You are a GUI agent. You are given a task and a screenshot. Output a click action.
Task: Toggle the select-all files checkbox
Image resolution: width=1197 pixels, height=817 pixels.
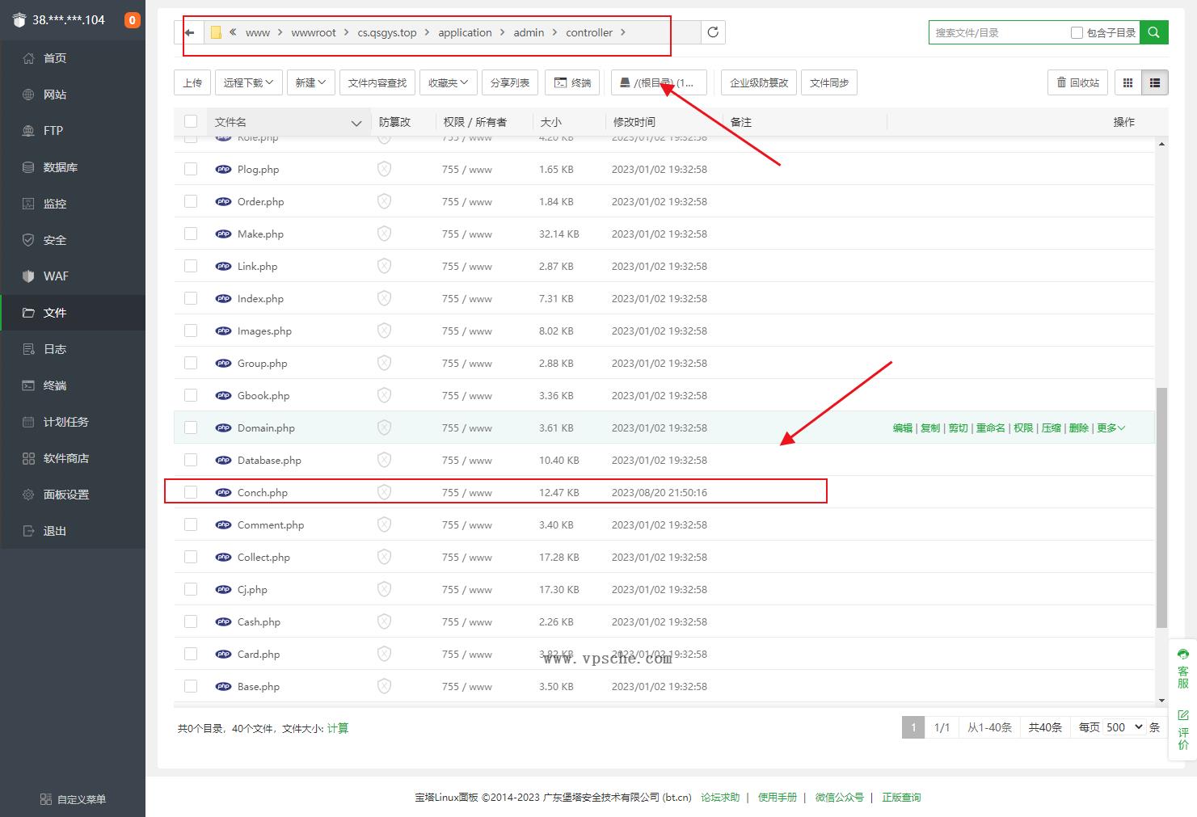click(x=191, y=121)
